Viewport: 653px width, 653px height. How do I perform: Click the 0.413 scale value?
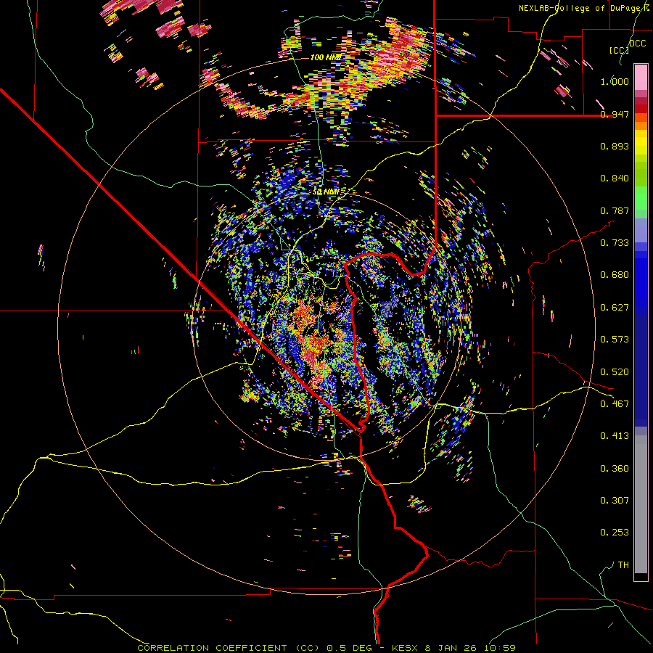point(615,436)
